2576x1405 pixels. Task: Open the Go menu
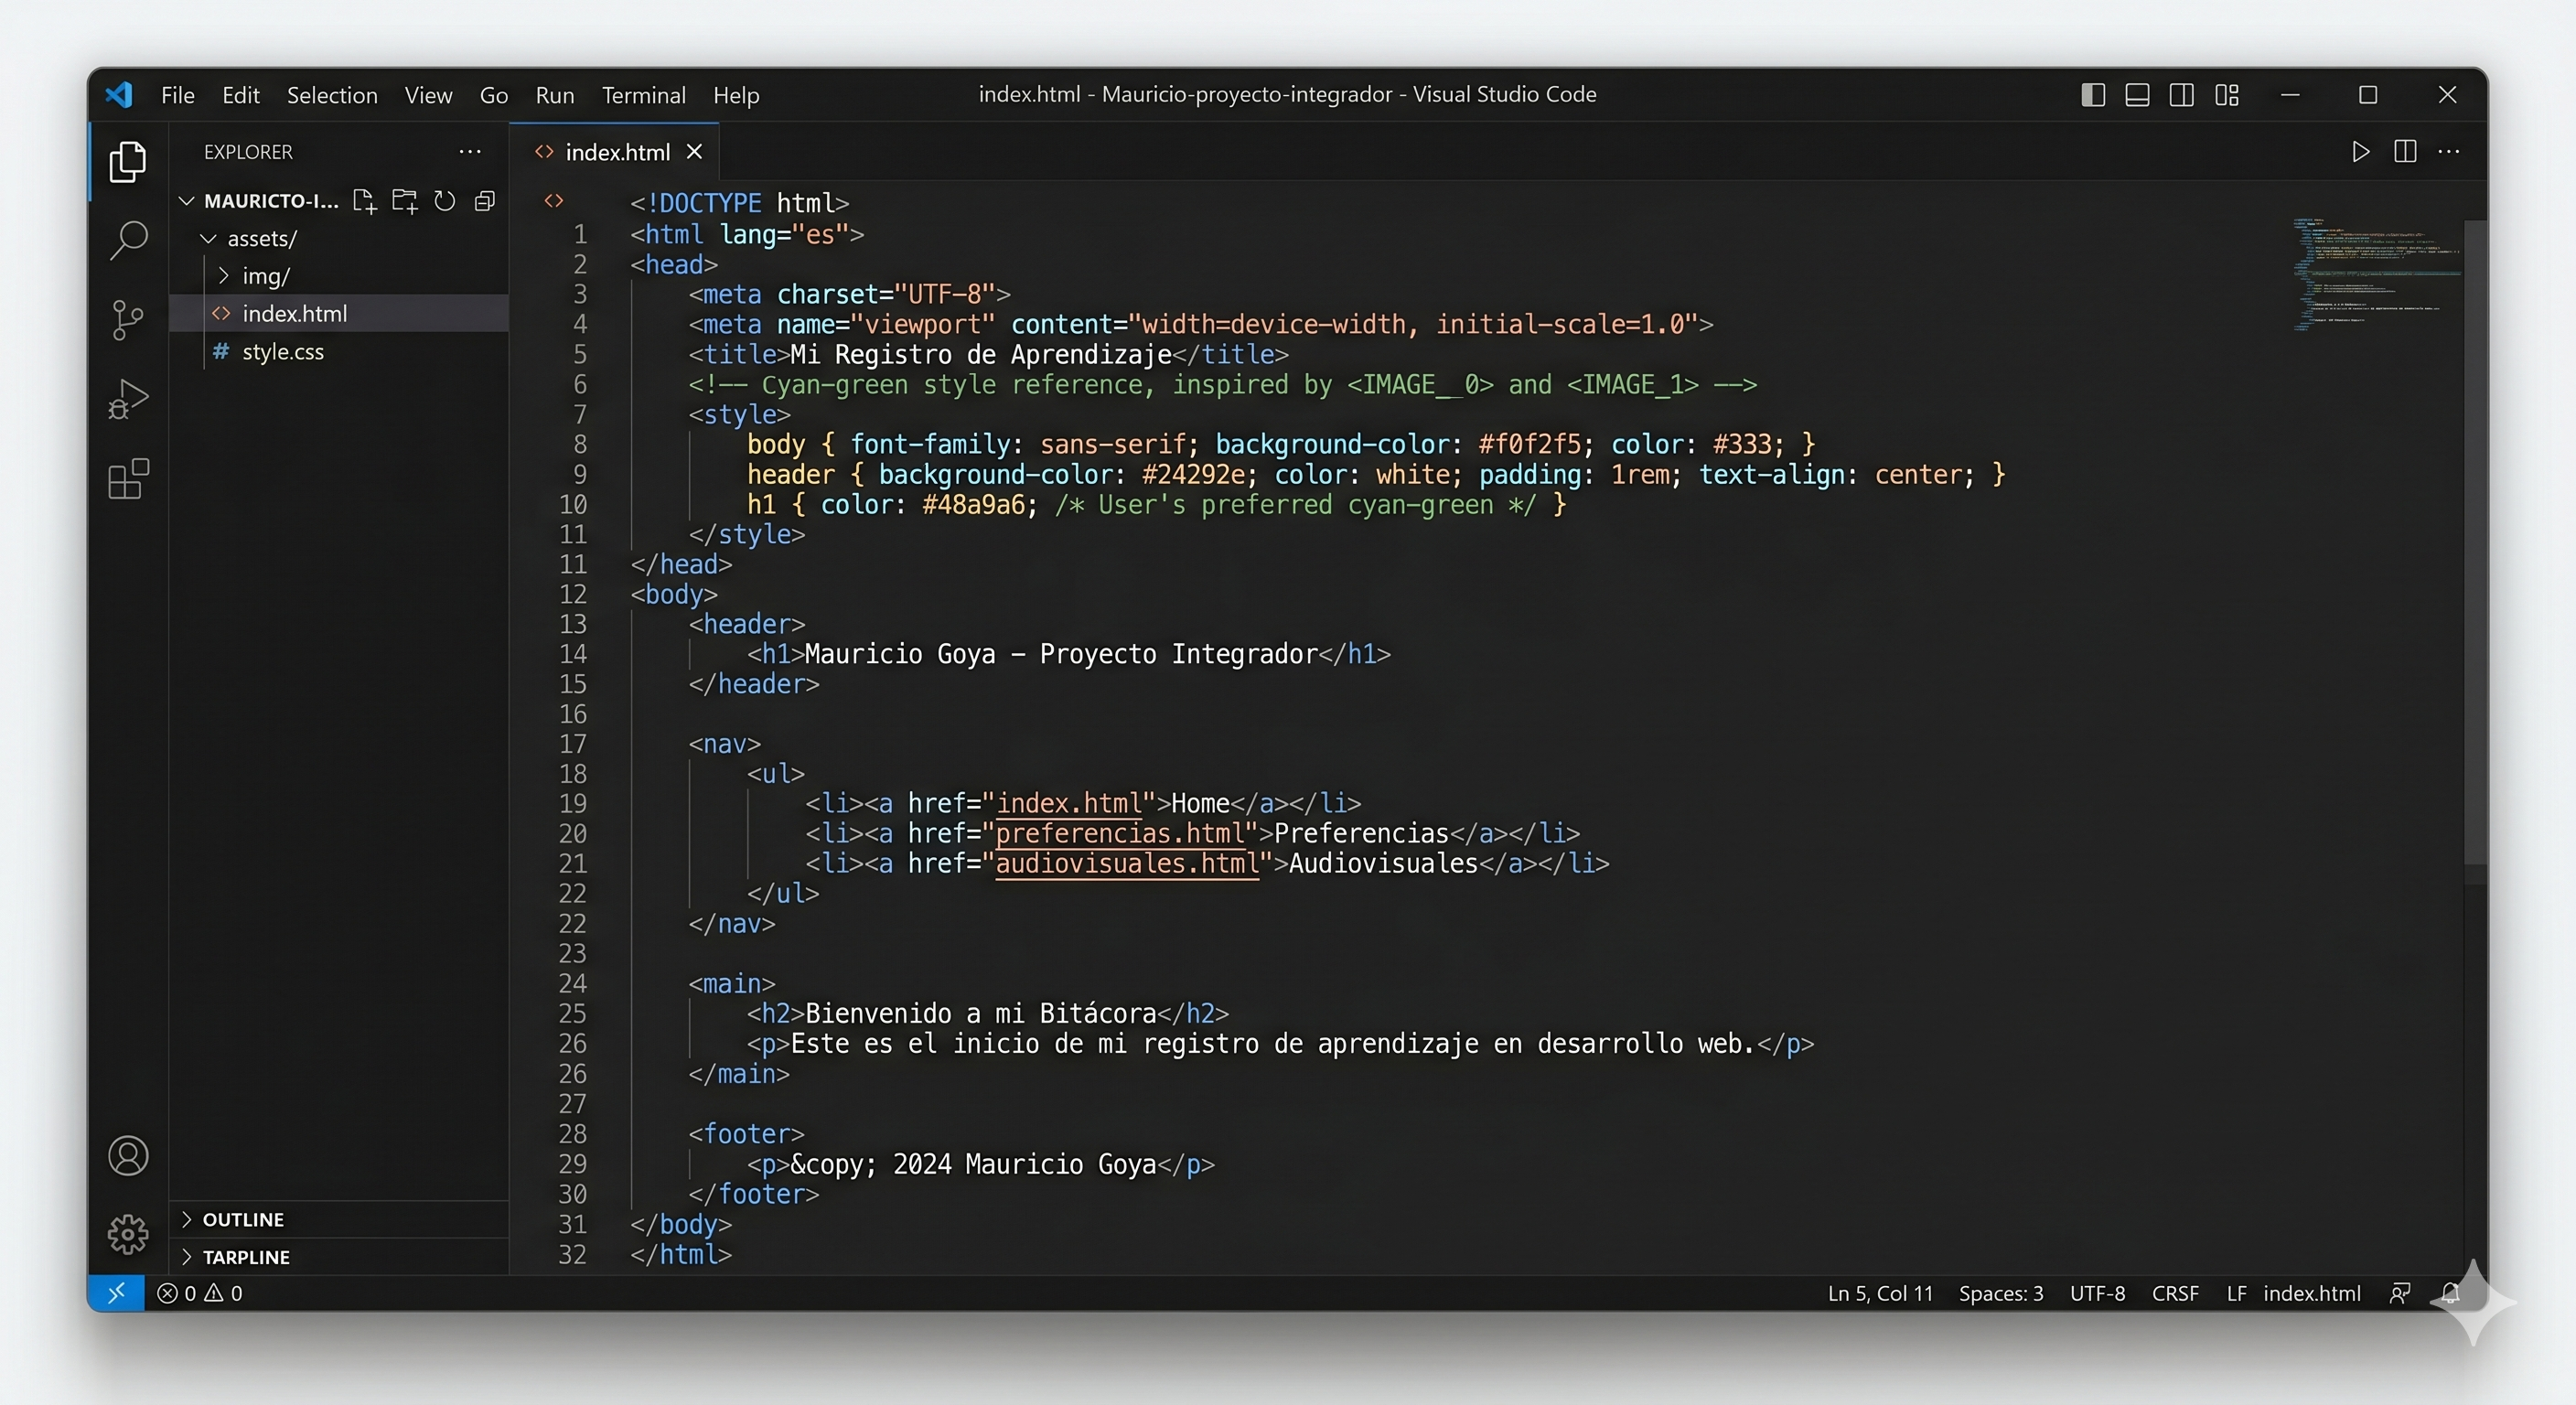click(x=494, y=95)
